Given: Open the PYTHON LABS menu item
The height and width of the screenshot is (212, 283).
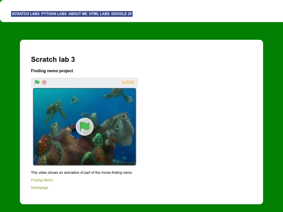Looking at the screenshot, I should (x=54, y=14).
